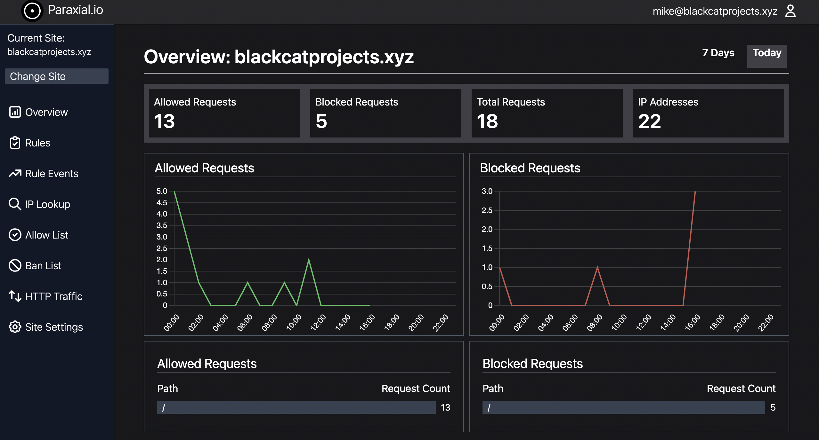The height and width of the screenshot is (440, 819).
Task: Click the Rule Events icon in sidebar
Action: pos(15,173)
